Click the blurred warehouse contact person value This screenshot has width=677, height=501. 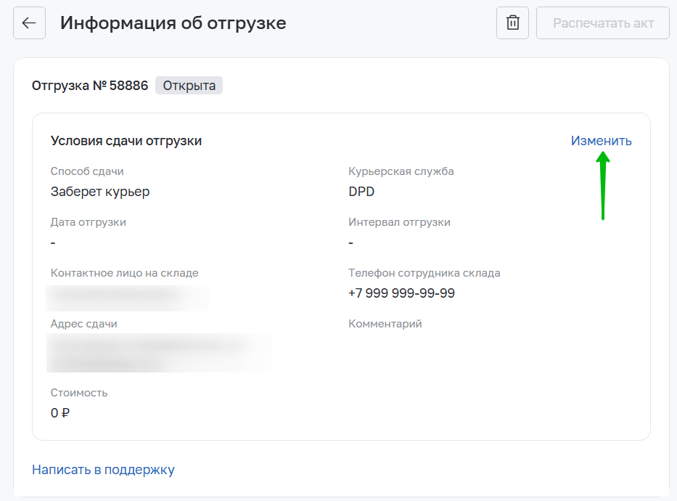coord(127,296)
